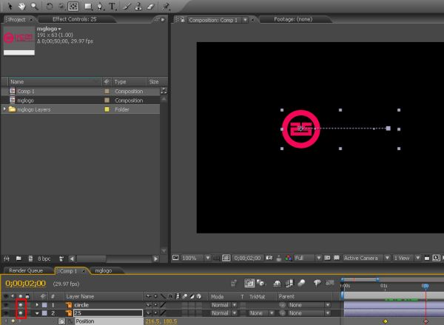Select the Pen tool
This screenshot has height=325, width=444.
coord(100,6)
